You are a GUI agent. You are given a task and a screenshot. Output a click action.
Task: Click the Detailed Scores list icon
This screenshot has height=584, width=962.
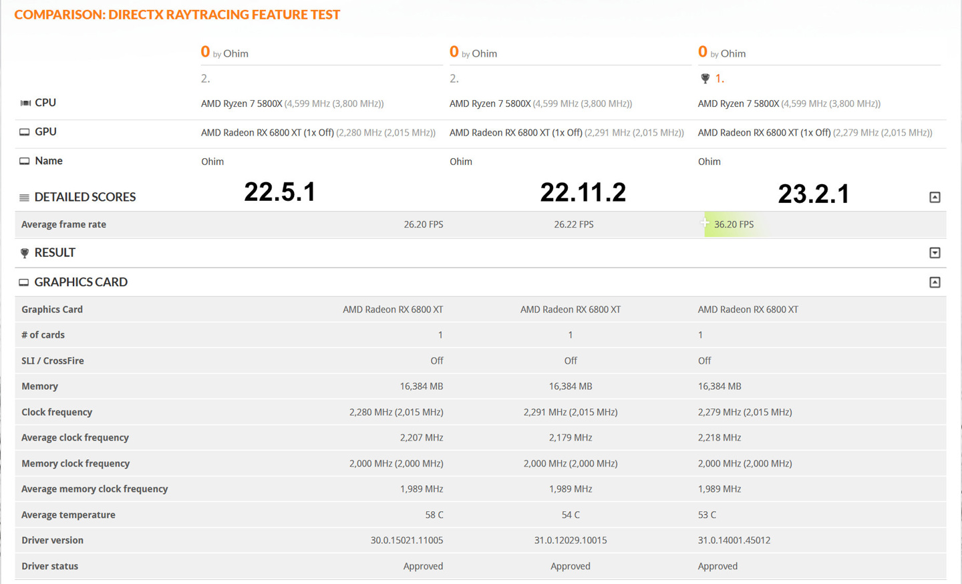(25, 198)
